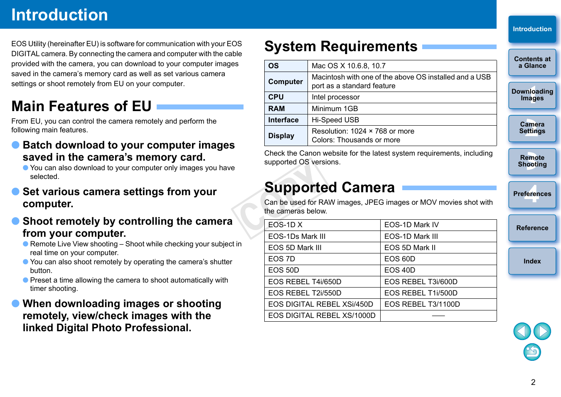
Task: Select the 'EOS-1D Mark III' cell
Action: [x=438, y=236]
